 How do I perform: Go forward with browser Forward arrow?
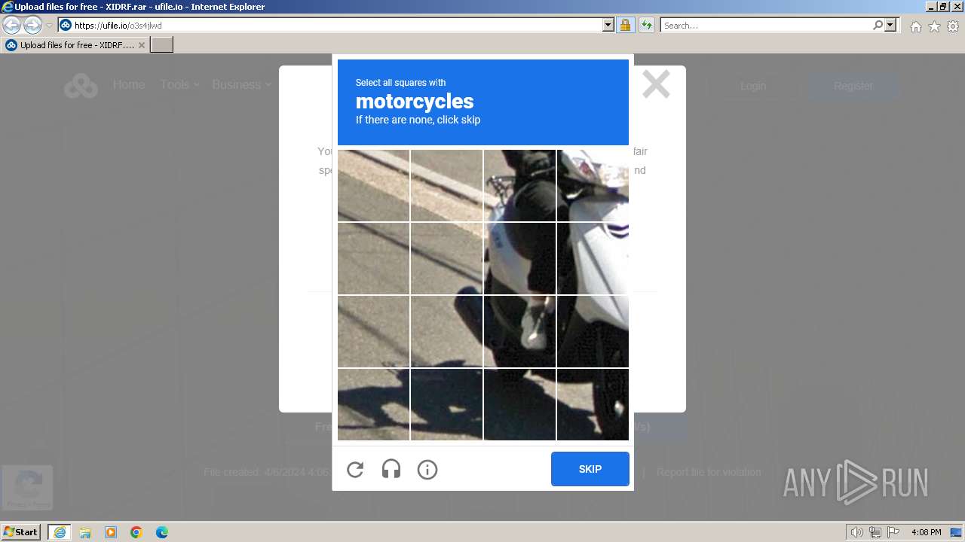[x=32, y=26]
